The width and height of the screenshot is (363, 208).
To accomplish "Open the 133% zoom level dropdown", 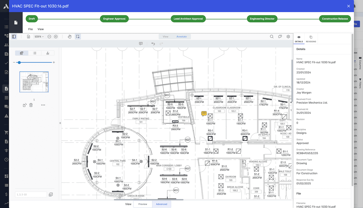I will pos(39,36).
